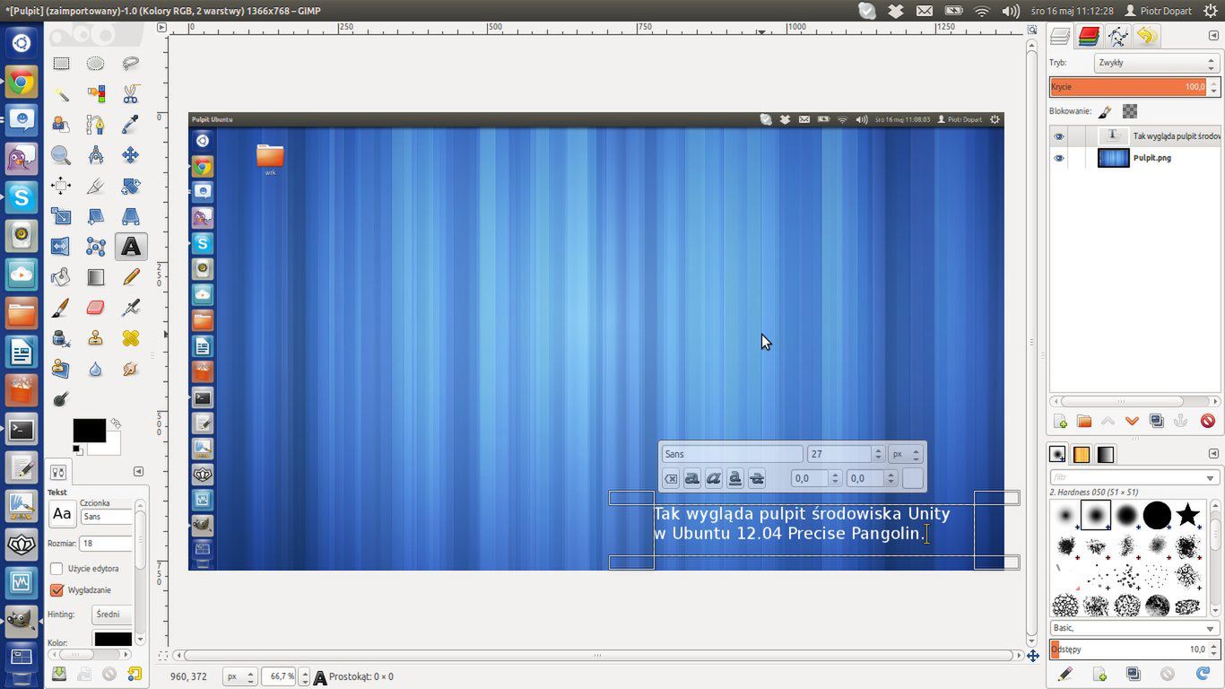Image resolution: width=1225 pixels, height=689 pixels.
Task: Open the Aa font chooser button
Action: pyautogui.click(x=62, y=514)
